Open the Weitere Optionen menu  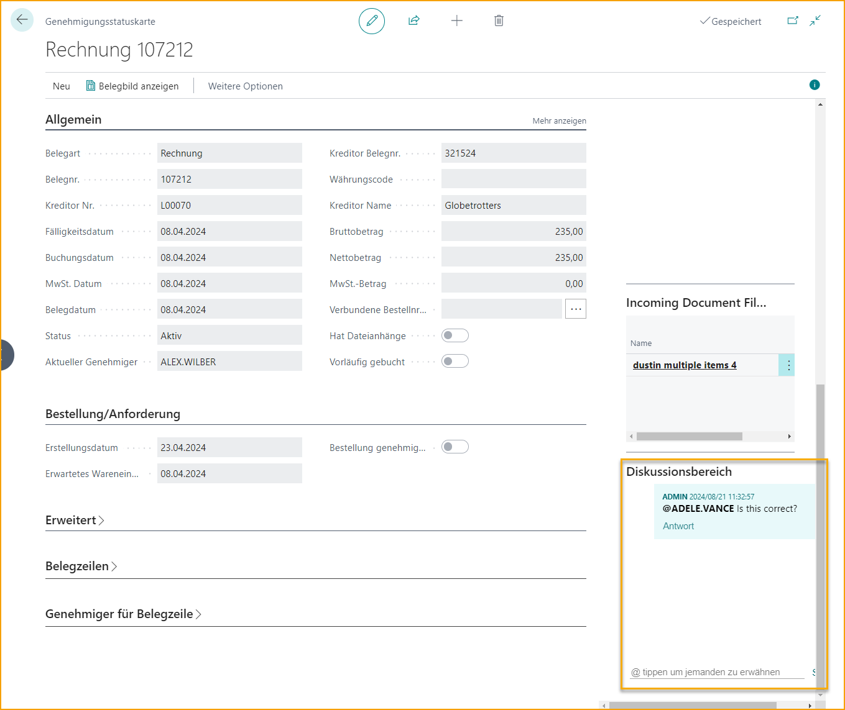pos(245,86)
